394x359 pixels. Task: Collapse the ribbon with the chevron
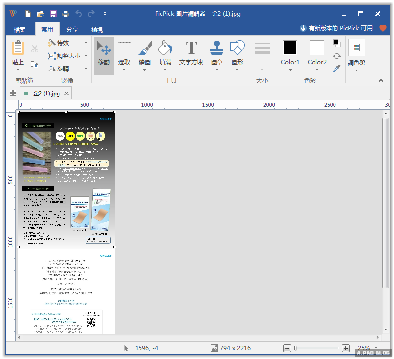click(381, 80)
